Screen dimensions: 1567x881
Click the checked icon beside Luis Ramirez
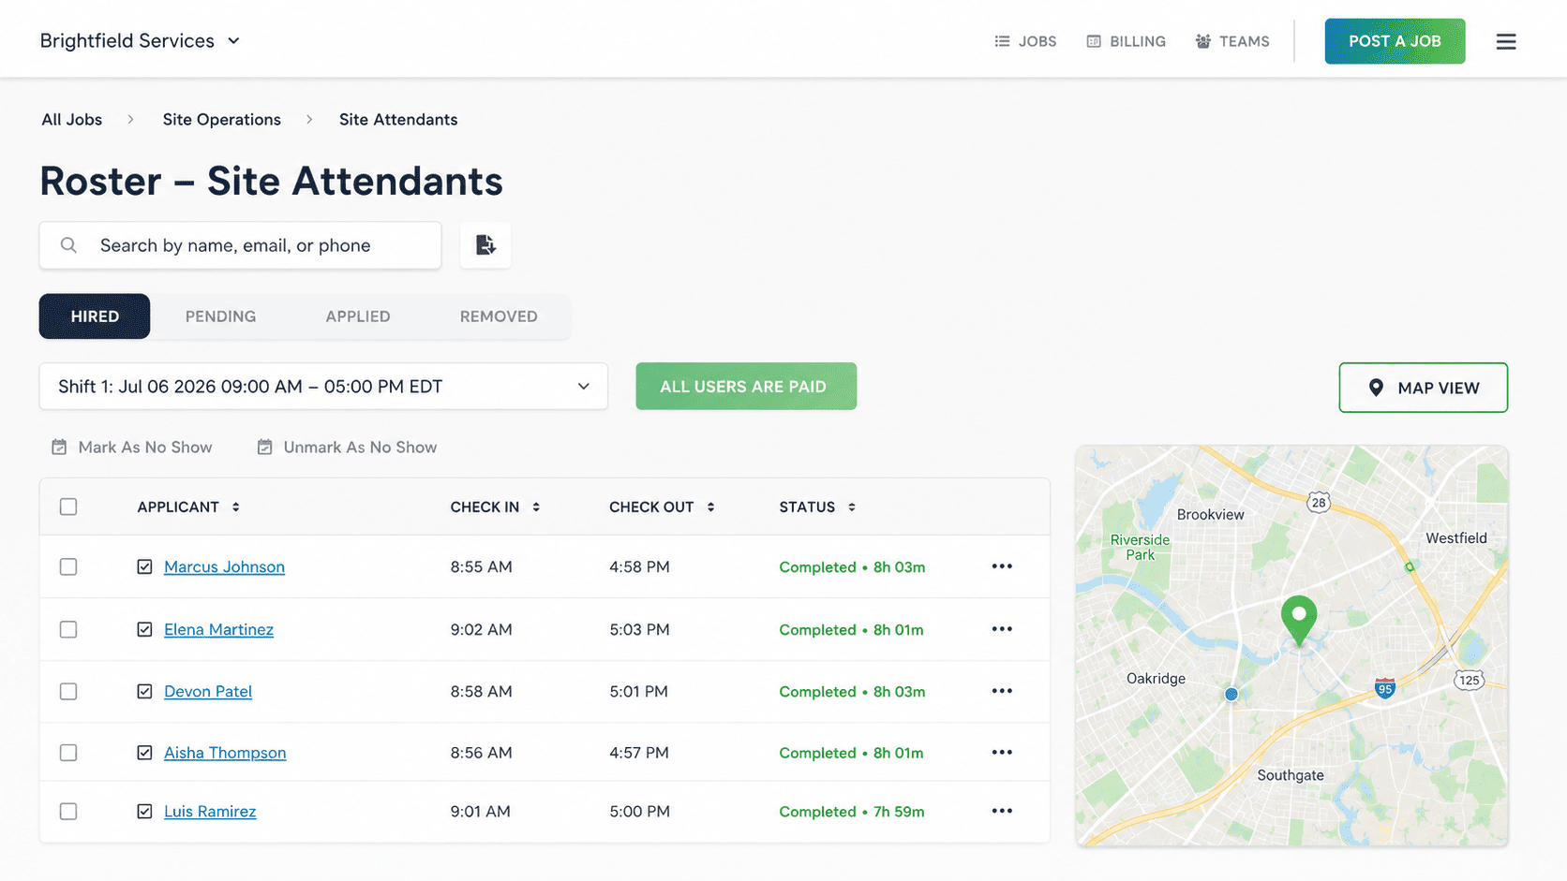coord(144,811)
